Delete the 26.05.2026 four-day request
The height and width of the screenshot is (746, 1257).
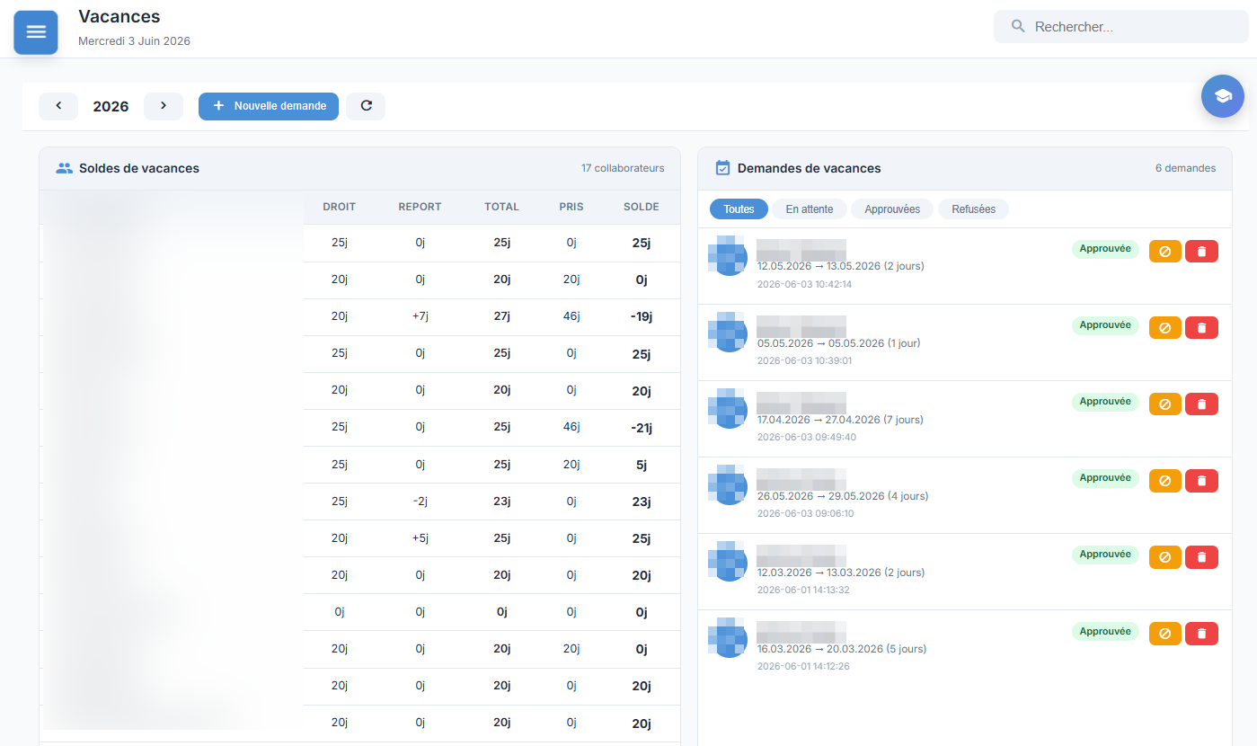(1201, 481)
